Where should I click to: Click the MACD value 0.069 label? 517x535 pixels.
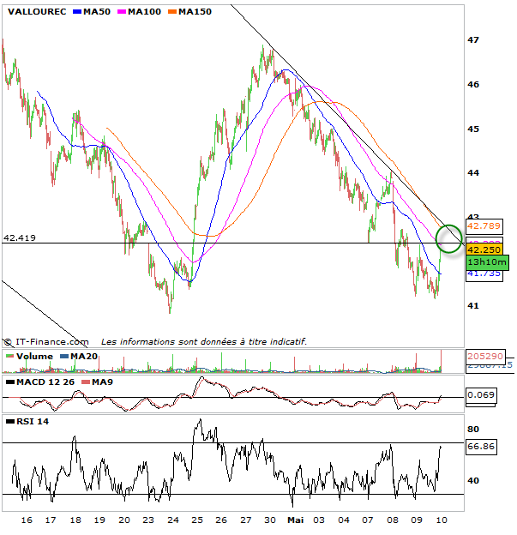(480, 395)
